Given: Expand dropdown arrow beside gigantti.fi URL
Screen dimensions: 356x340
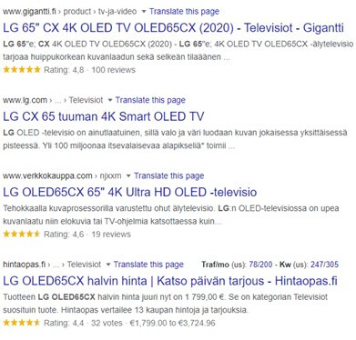Looking at the screenshot, I should 143,12.
